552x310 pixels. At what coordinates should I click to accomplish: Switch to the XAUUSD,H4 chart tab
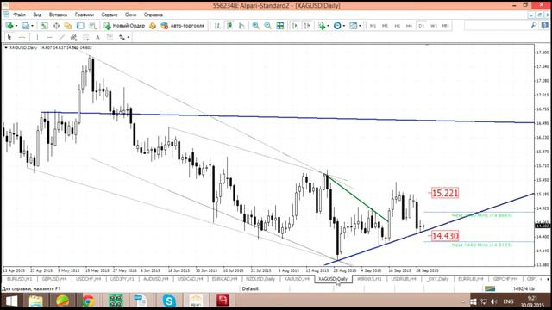click(x=297, y=279)
